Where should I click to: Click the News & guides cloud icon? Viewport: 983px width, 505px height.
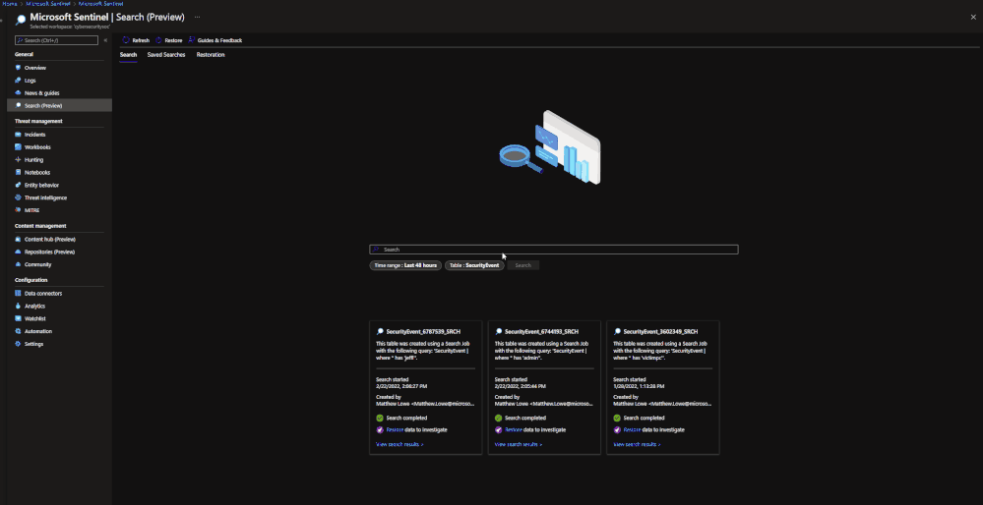(x=18, y=92)
